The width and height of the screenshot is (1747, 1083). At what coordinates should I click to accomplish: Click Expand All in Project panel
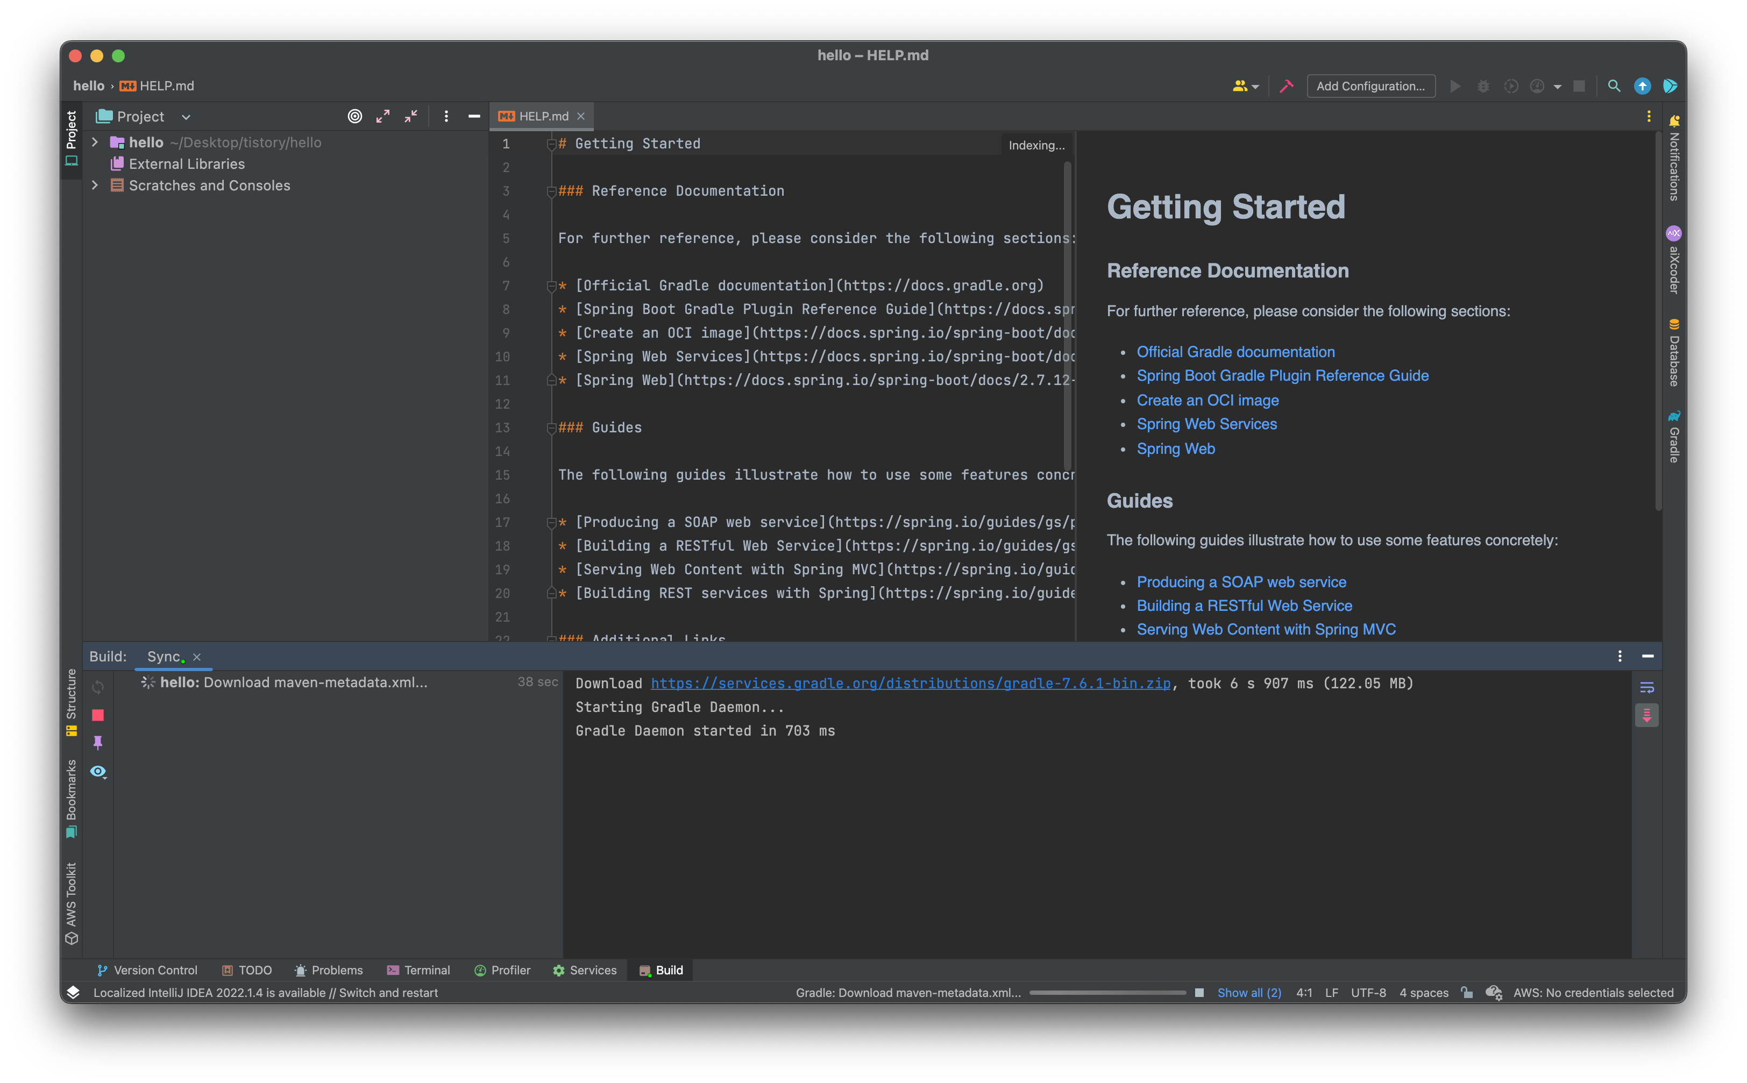[x=383, y=116]
